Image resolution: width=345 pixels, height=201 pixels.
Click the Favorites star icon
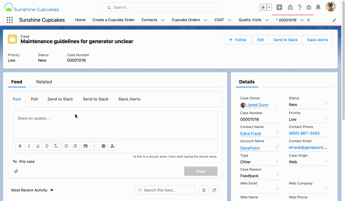pyautogui.click(x=263, y=7)
